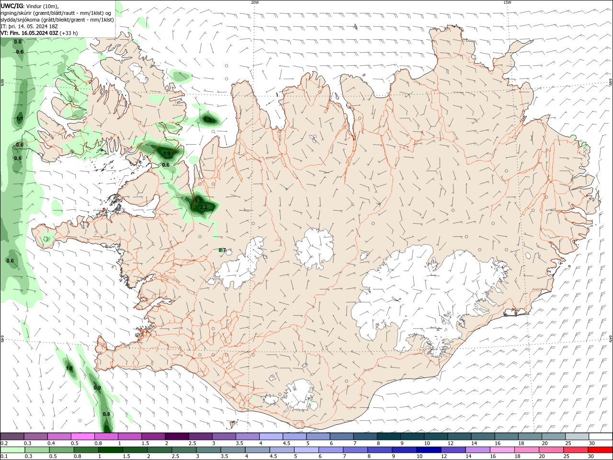Pick the bright pink 0.5 snow swatch

[82, 437]
